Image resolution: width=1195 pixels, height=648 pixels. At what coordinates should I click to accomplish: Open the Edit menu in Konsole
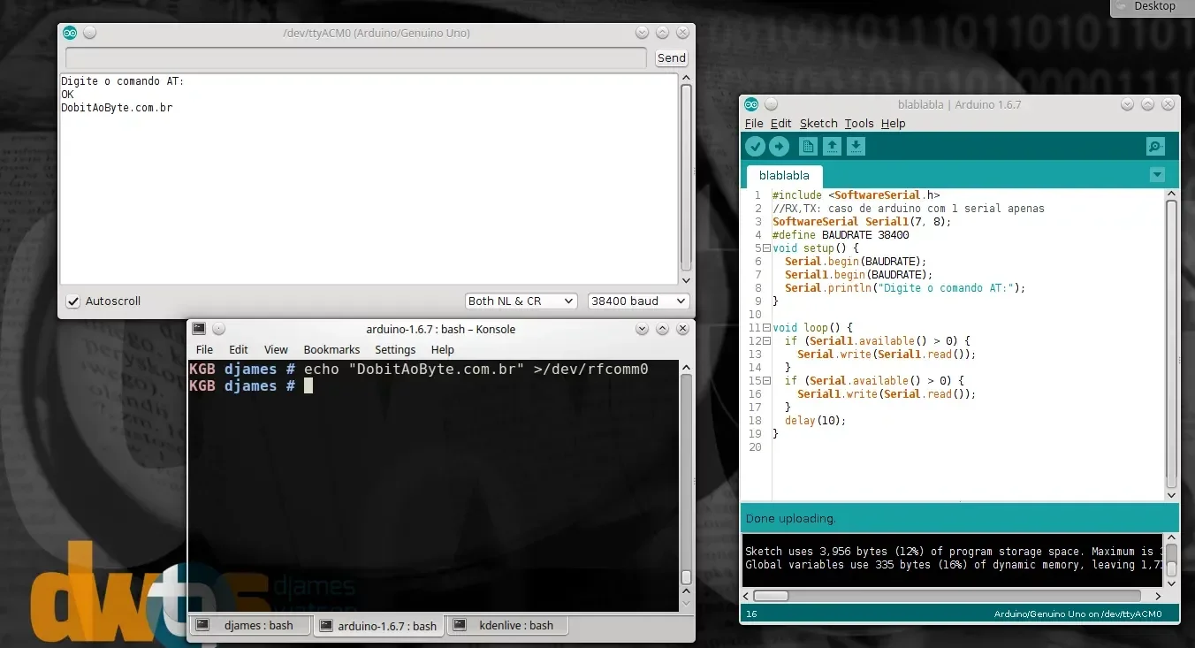(x=239, y=350)
